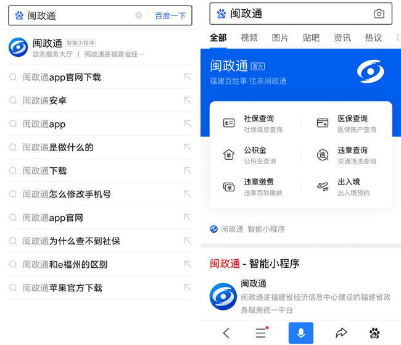Fill search with 闽政通app官网下载 arrow
Image resolution: width=401 pixels, height=345 pixels.
188,77
